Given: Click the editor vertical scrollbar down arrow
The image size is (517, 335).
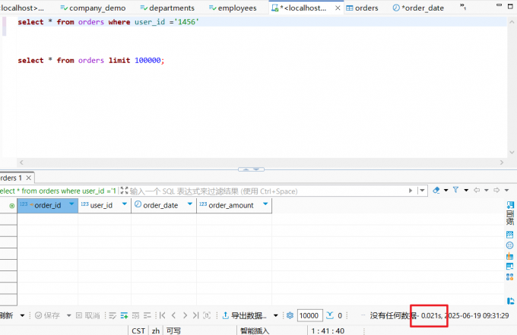Looking at the screenshot, I should click(x=512, y=152).
